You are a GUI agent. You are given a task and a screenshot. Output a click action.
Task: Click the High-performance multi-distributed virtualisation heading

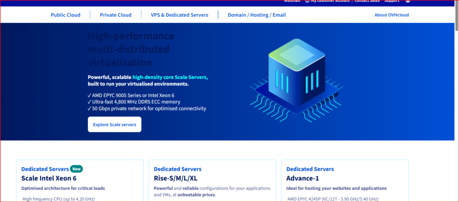(x=131, y=49)
